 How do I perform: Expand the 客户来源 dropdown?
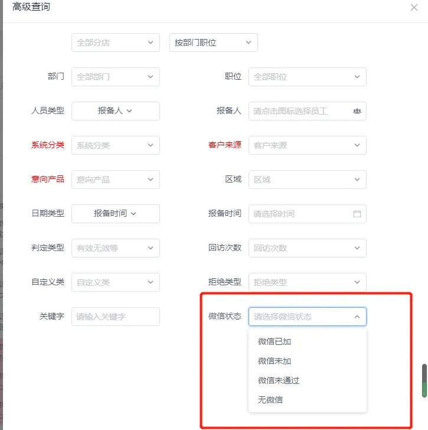307,145
